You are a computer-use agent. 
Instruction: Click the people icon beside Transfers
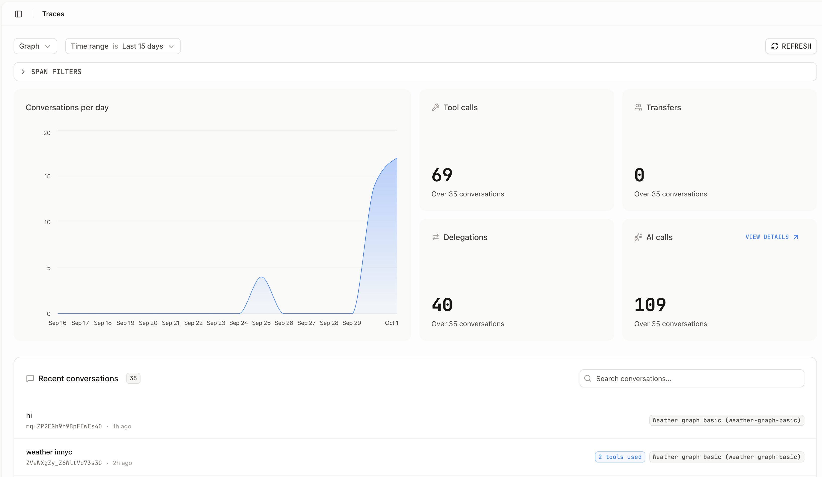[638, 107]
